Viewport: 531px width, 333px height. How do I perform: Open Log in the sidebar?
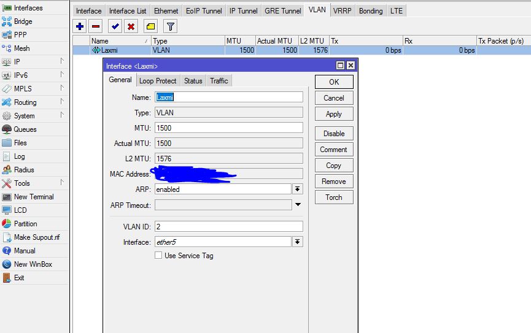click(x=34, y=156)
